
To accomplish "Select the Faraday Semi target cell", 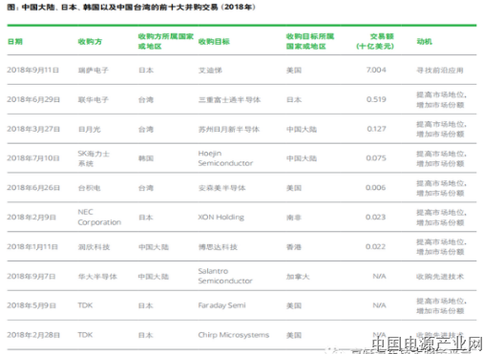I will click(221, 305).
